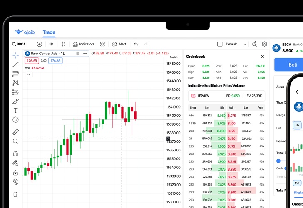Toggle lock all drawings
Image resolution: width=303 pixels, height=208 pixels.
16,173
